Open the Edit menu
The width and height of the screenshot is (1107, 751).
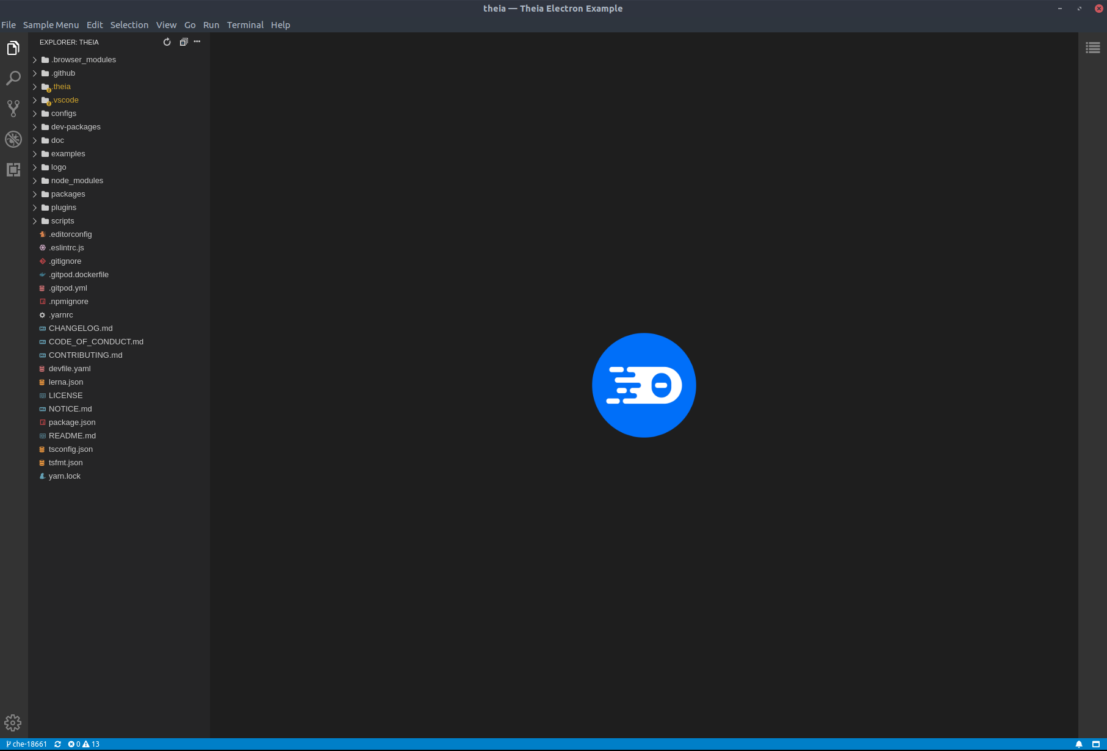95,25
